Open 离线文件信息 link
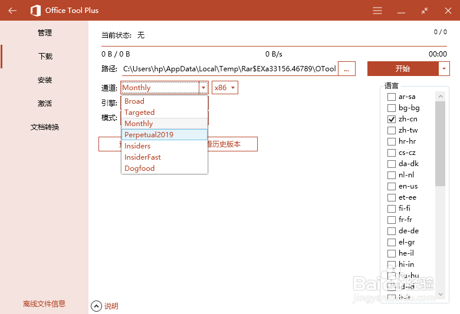Screen dimensions: 460x314 tap(44, 304)
